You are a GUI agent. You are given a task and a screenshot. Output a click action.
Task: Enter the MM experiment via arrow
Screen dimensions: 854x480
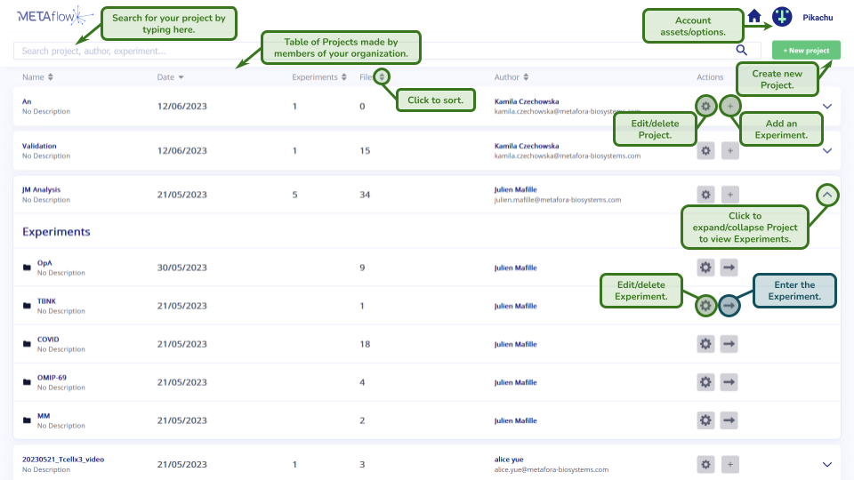click(x=729, y=420)
